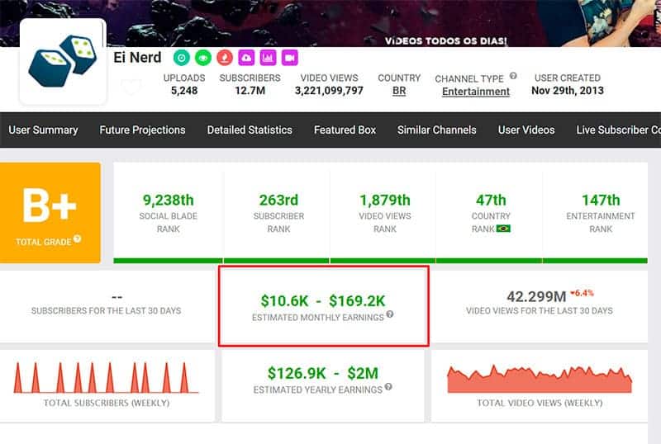This screenshot has width=661, height=444.
Task: Click the 3,221,099,797 video views value
Action: click(x=329, y=91)
